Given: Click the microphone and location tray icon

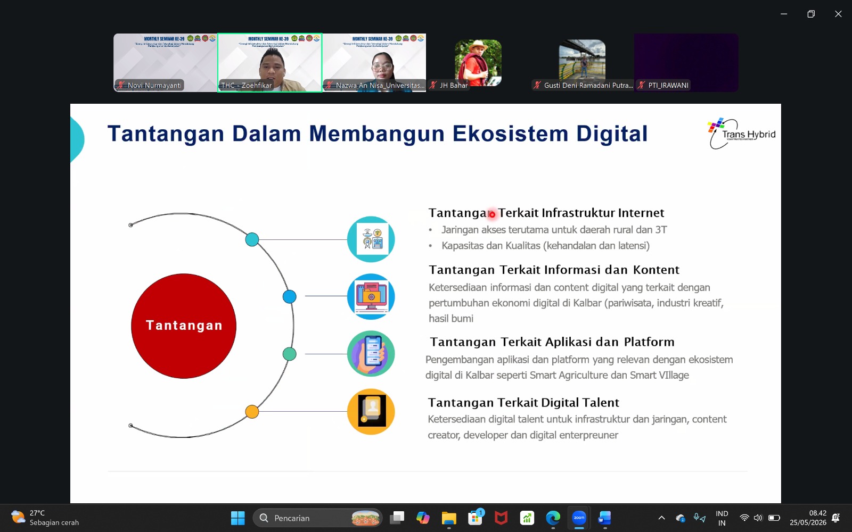Looking at the screenshot, I should (x=699, y=518).
